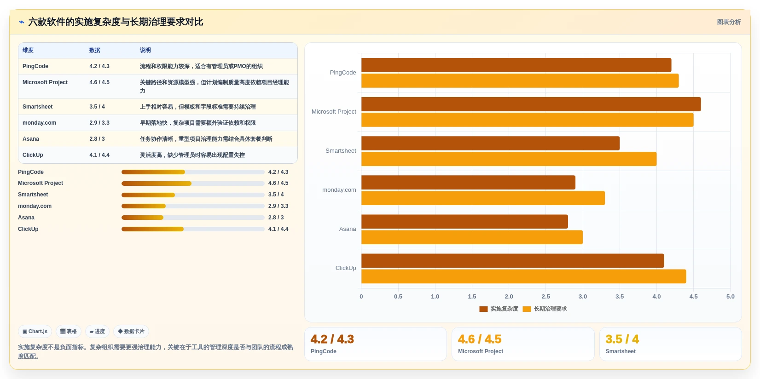The height and width of the screenshot is (379, 760).
Task: Click the 数据 column header
Action: [x=95, y=50]
